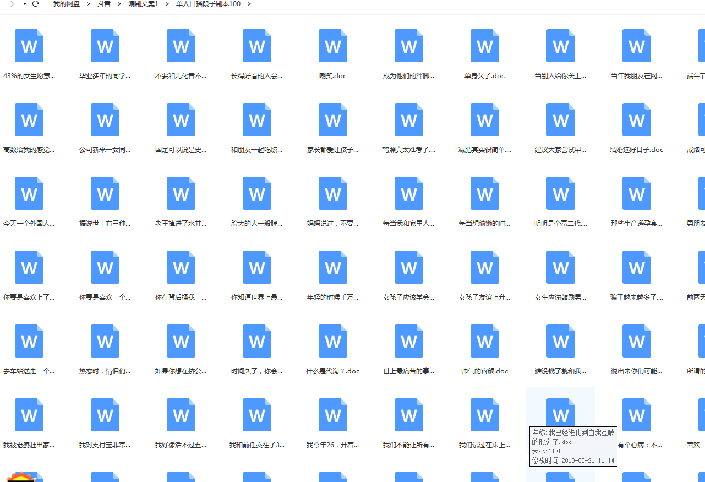Screen dimensions: 705x482
Task: Select the Word file icon for 公司新来一女同
Action: (105, 120)
